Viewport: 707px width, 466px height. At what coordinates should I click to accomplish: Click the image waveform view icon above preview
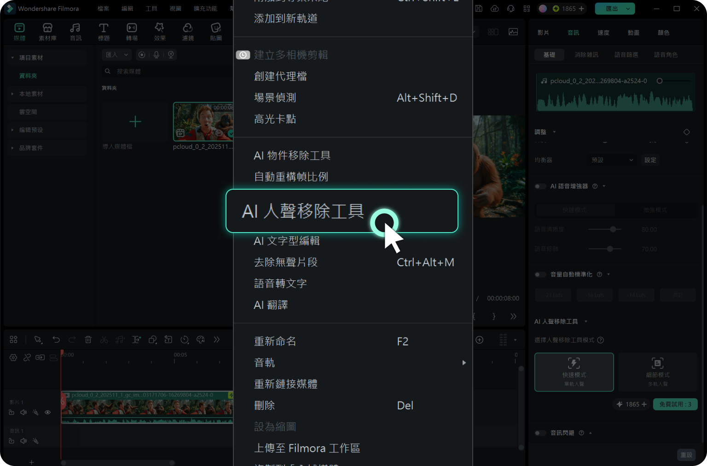tap(513, 32)
